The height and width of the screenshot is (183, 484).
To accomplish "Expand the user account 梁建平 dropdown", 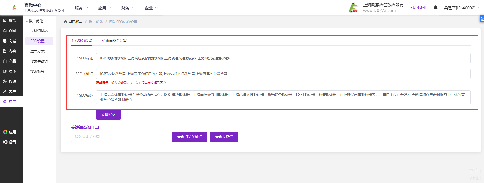I will (x=462, y=8).
